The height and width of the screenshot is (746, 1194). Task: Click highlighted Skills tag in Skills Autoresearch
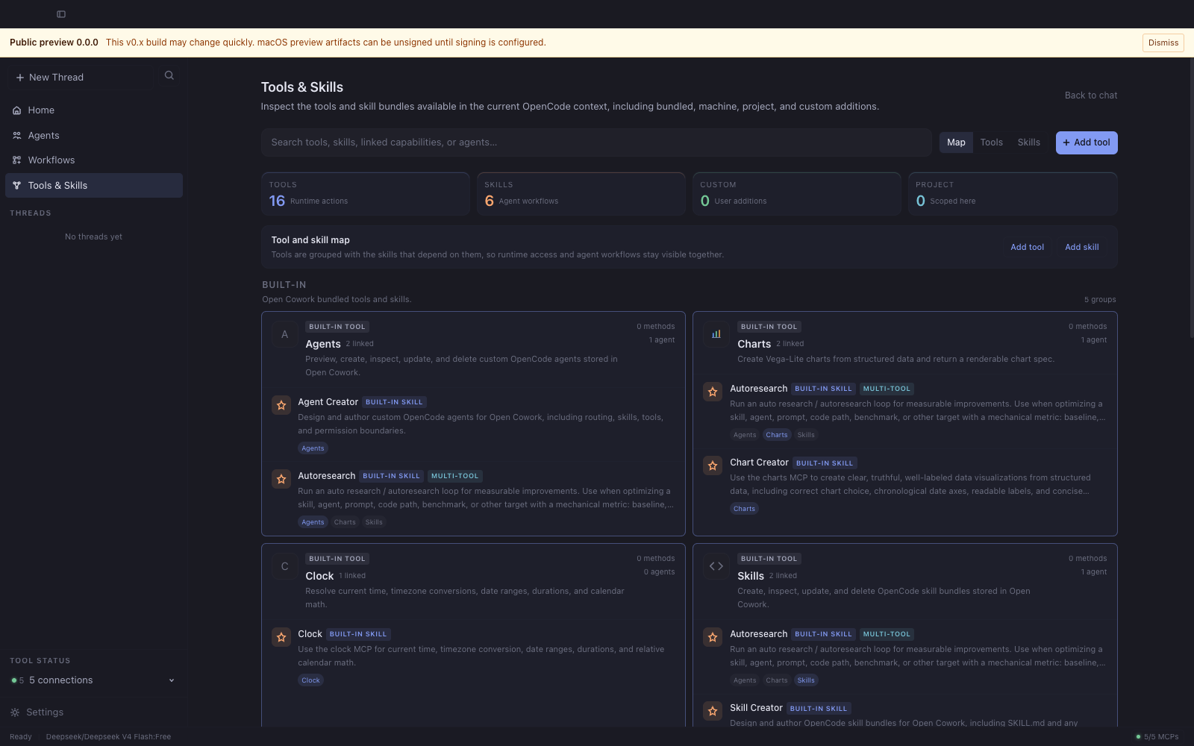(x=806, y=680)
